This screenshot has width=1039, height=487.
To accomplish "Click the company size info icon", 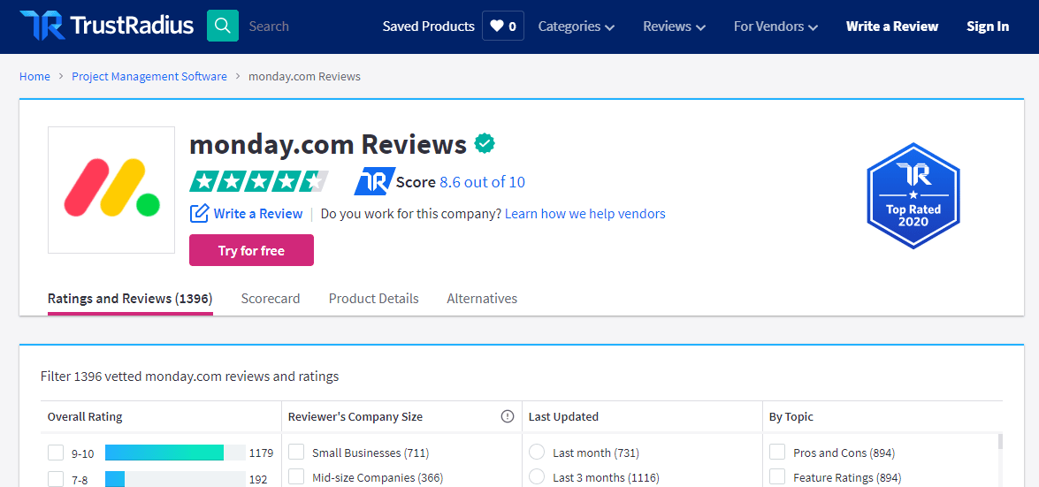I will pyautogui.click(x=508, y=417).
